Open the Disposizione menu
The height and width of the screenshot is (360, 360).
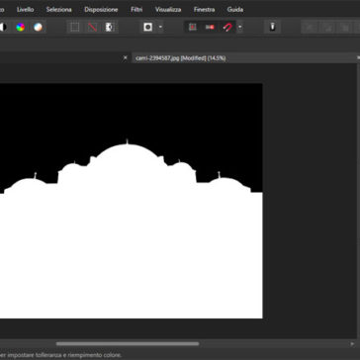(x=101, y=10)
